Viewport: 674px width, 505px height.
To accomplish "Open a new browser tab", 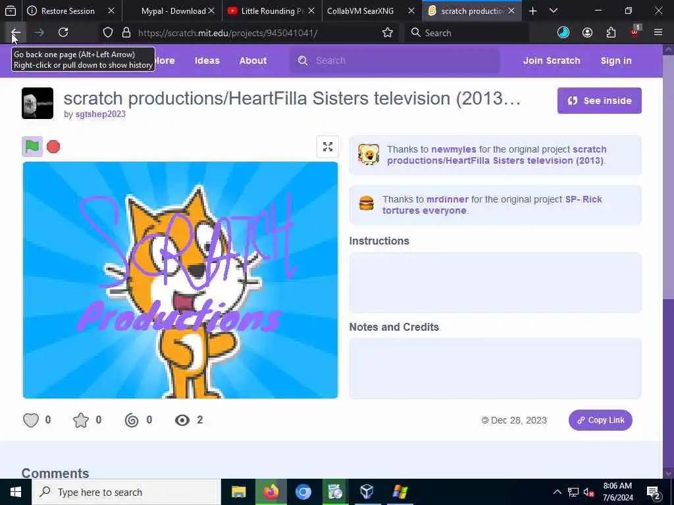I will pos(532,11).
